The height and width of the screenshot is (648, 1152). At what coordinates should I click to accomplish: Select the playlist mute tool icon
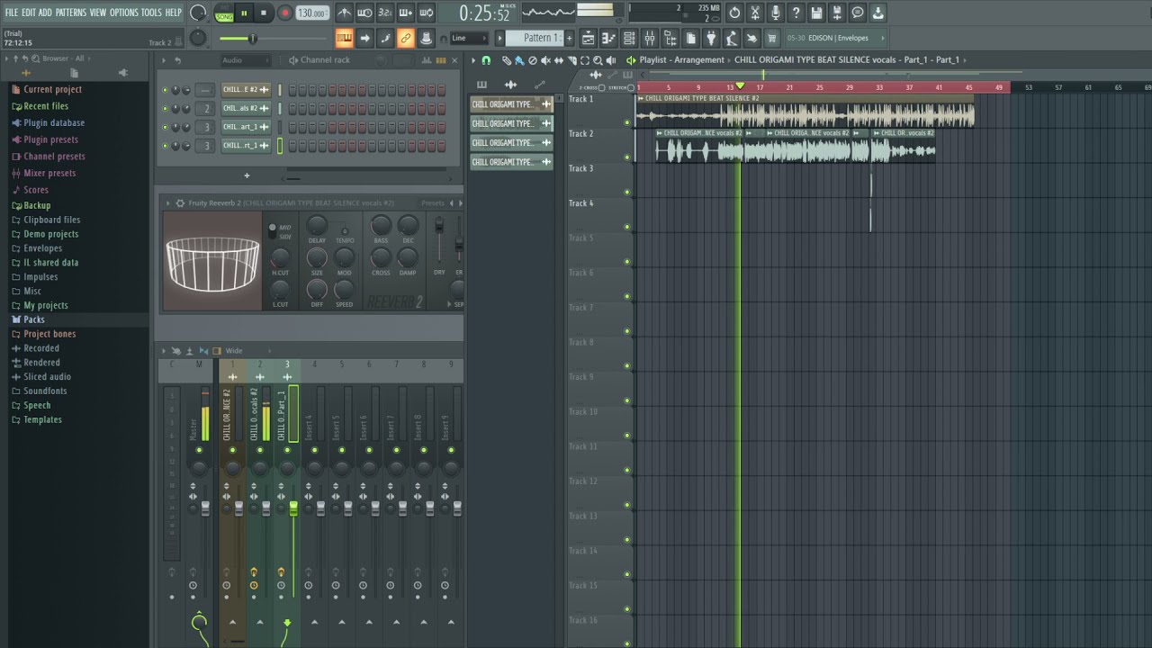point(545,60)
